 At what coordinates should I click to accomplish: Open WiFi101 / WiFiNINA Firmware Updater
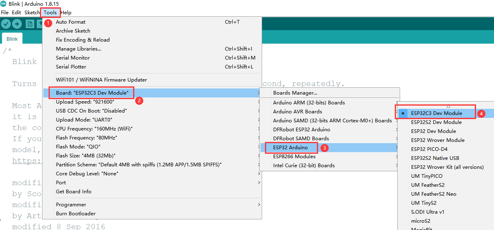[x=151, y=80]
